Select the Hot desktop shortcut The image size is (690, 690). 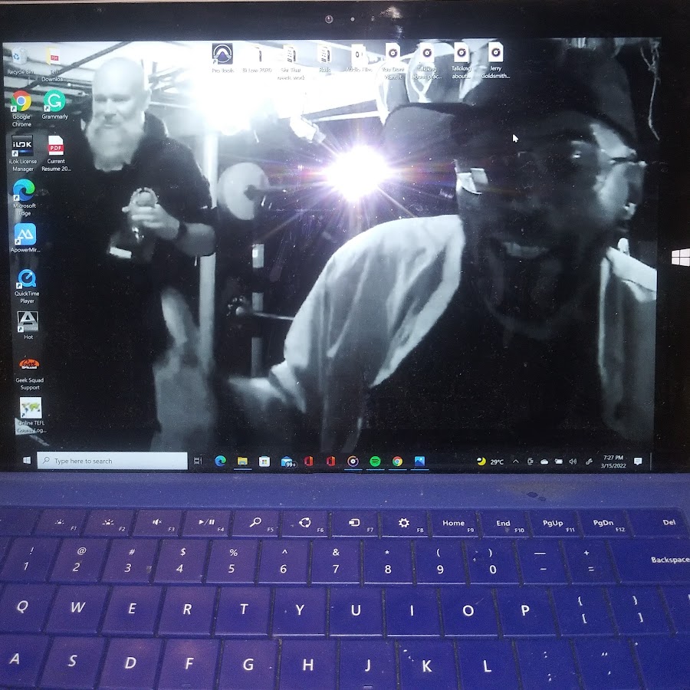(28, 325)
